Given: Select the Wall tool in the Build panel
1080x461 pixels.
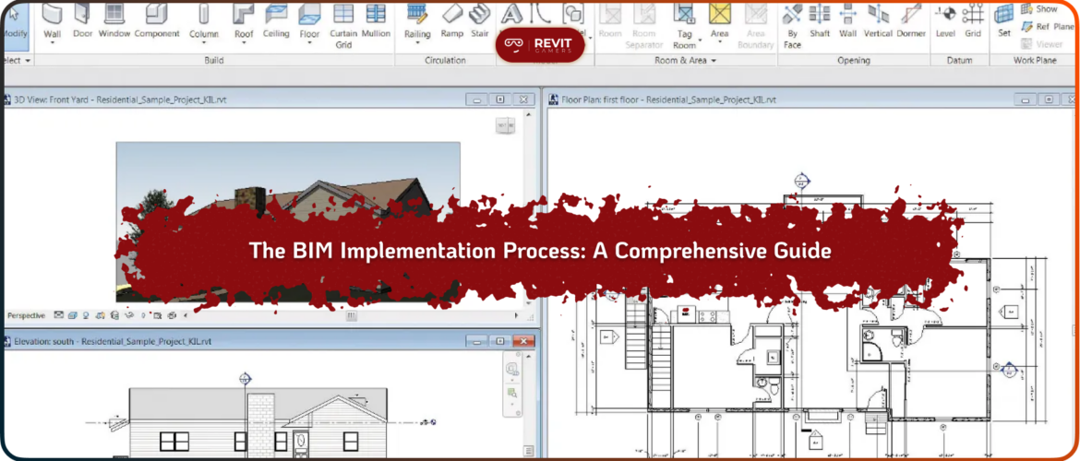Looking at the screenshot, I should point(53,22).
